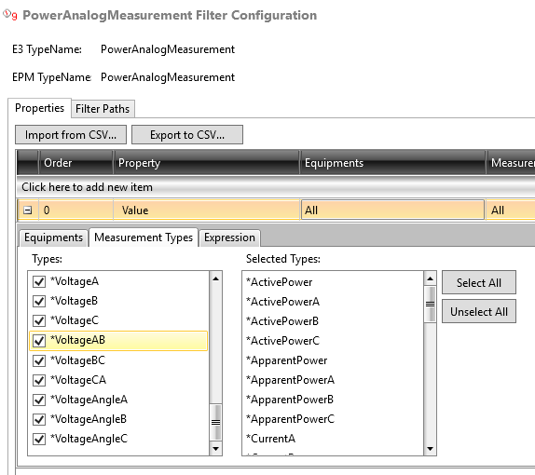535x475 pixels.
Task: Uncheck the *VoltageAngleC checkbox
Action: pyautogui.click(x=39, y=439)
